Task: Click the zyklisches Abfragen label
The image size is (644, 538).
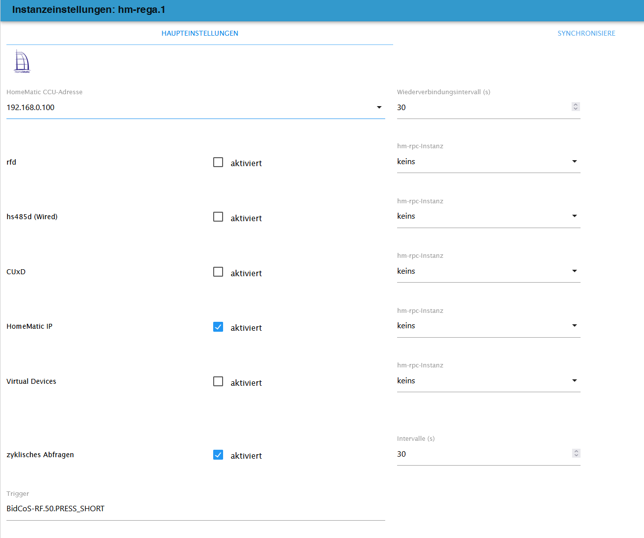Action: click(40, 455)
